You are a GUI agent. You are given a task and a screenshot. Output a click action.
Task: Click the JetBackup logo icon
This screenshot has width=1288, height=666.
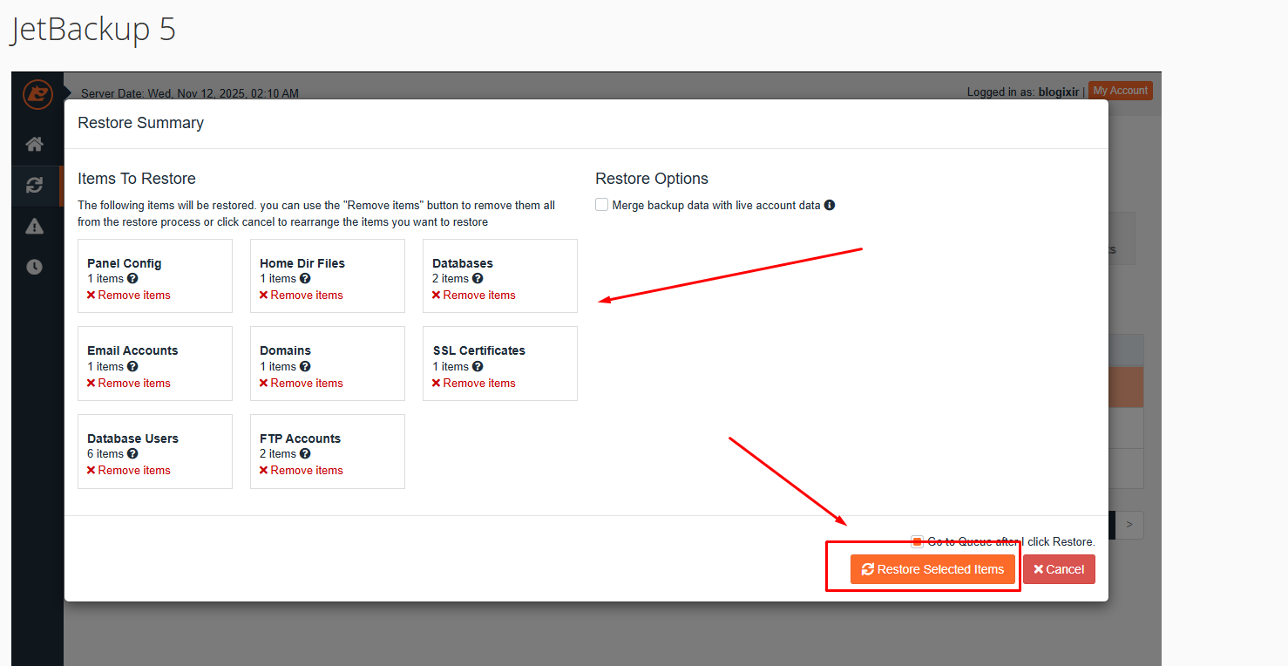(37, 93)
